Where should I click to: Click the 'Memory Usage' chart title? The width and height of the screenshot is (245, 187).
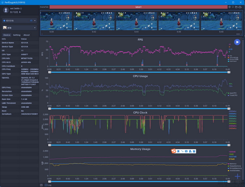(x=140, y=149)
